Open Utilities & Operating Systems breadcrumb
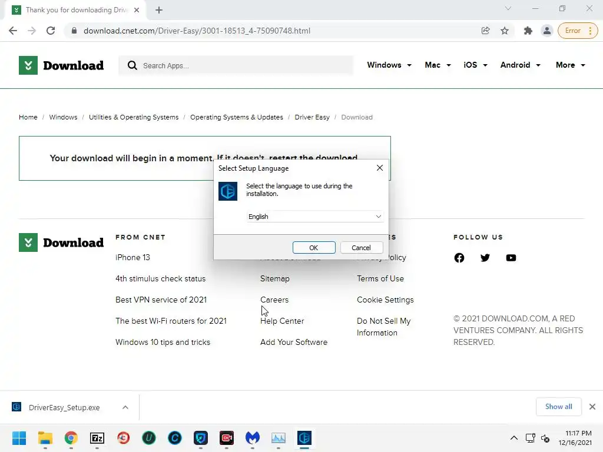Image resolution: width=603 pixels, height=452 pixels. point(134,117)
